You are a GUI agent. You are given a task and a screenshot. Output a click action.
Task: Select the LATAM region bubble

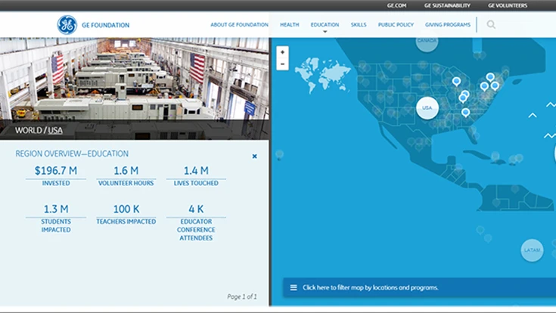(532, 250)
